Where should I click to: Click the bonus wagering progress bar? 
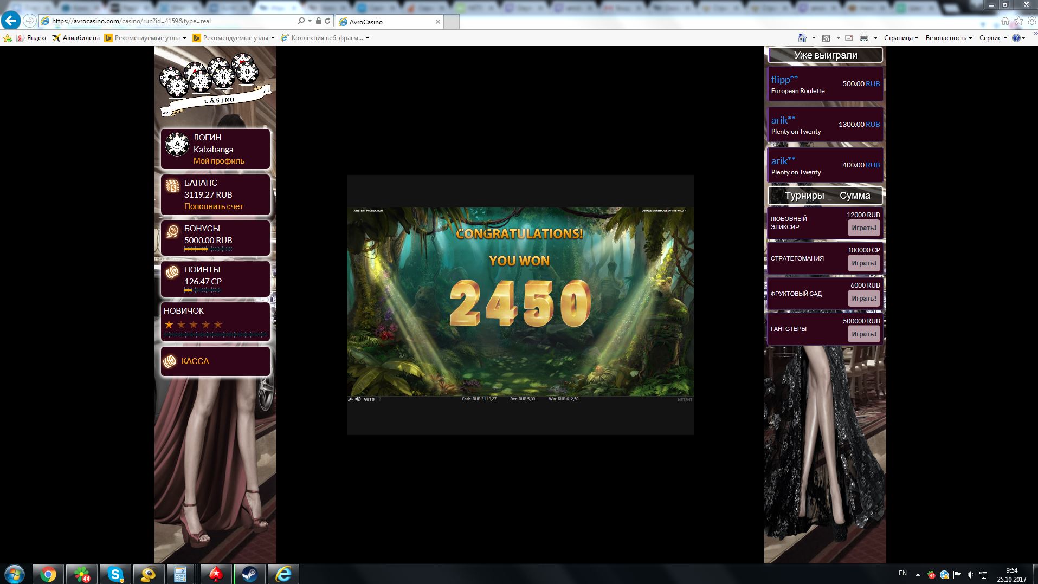tap(208, 249)
